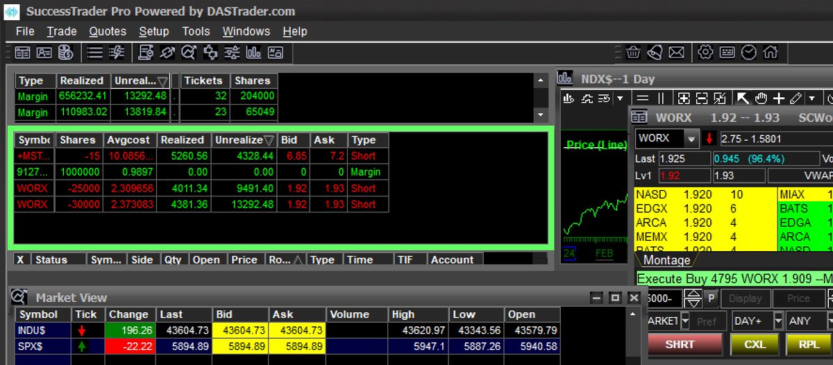The width and height of the screenshot is (833, 365).
Task: Click the home toolbar icon
Action: pyautogui.click(x=770, y=52)
